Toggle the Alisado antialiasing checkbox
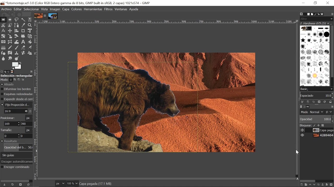This screenshot has width=334, height=187. 2,84
